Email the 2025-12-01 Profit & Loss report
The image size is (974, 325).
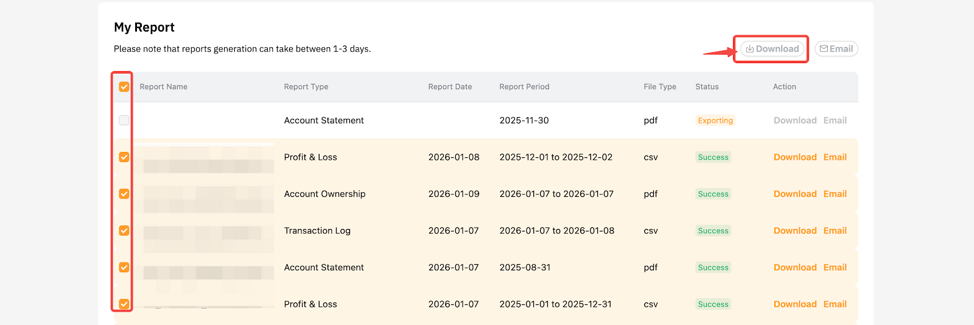click(x=835, y=157)
